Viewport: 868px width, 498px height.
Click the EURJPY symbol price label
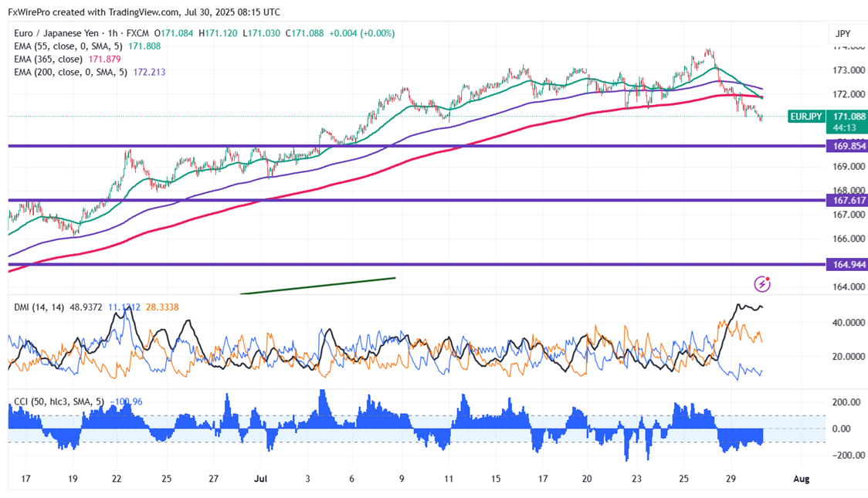[806, 117]
